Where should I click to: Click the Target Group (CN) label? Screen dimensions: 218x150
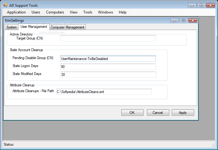(30, 38)
